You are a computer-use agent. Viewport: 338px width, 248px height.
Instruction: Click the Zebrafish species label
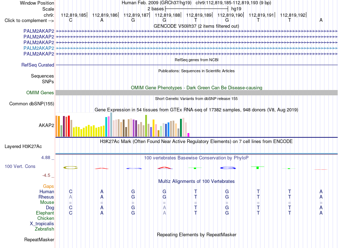point(44,229)
